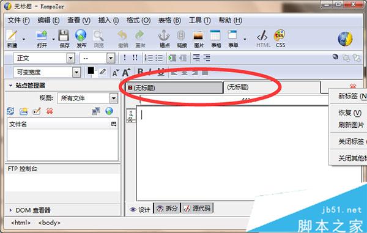Screen dimensions: 367x233
Task: Toggle strong emphasis with double exclamation icon
Action: 135,57
